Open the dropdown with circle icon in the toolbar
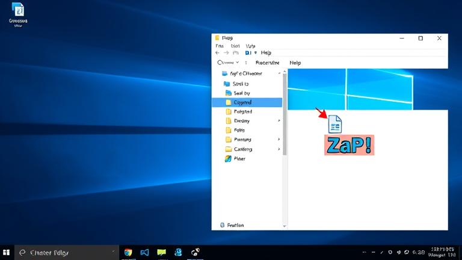Viewport: 462px width, 260px height. click(x=228, y=63)
